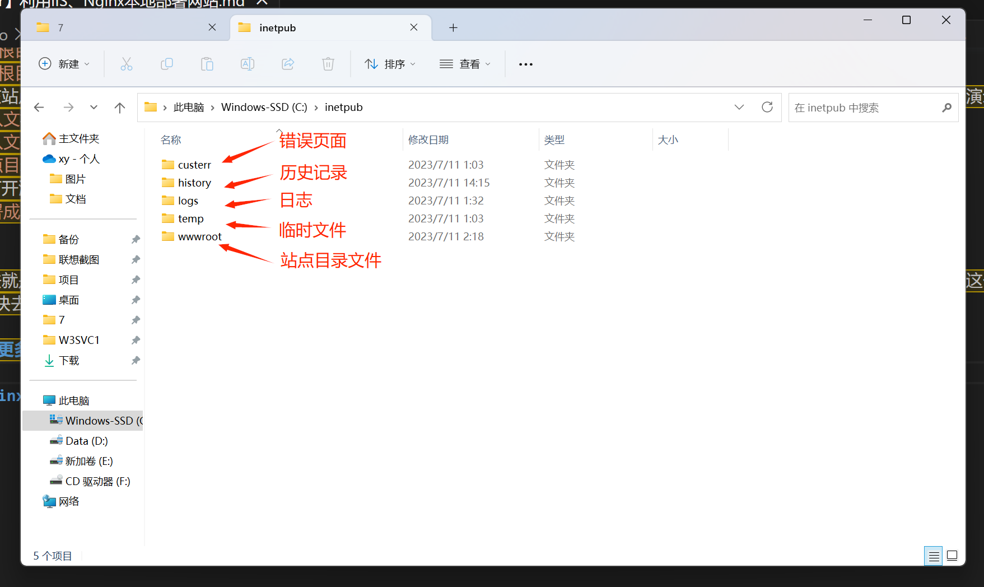Select the history folder row
Viewport: 984px width, 587px height.
pos(368,183)
